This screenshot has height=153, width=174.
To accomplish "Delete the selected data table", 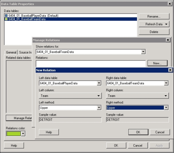I will (154, 32).
